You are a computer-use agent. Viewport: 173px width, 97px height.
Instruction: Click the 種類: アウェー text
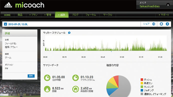11,47
